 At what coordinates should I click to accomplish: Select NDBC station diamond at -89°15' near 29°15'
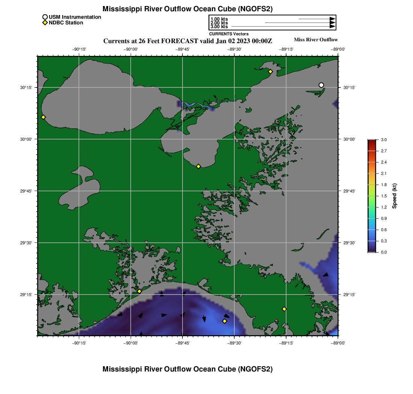(284, 309)
